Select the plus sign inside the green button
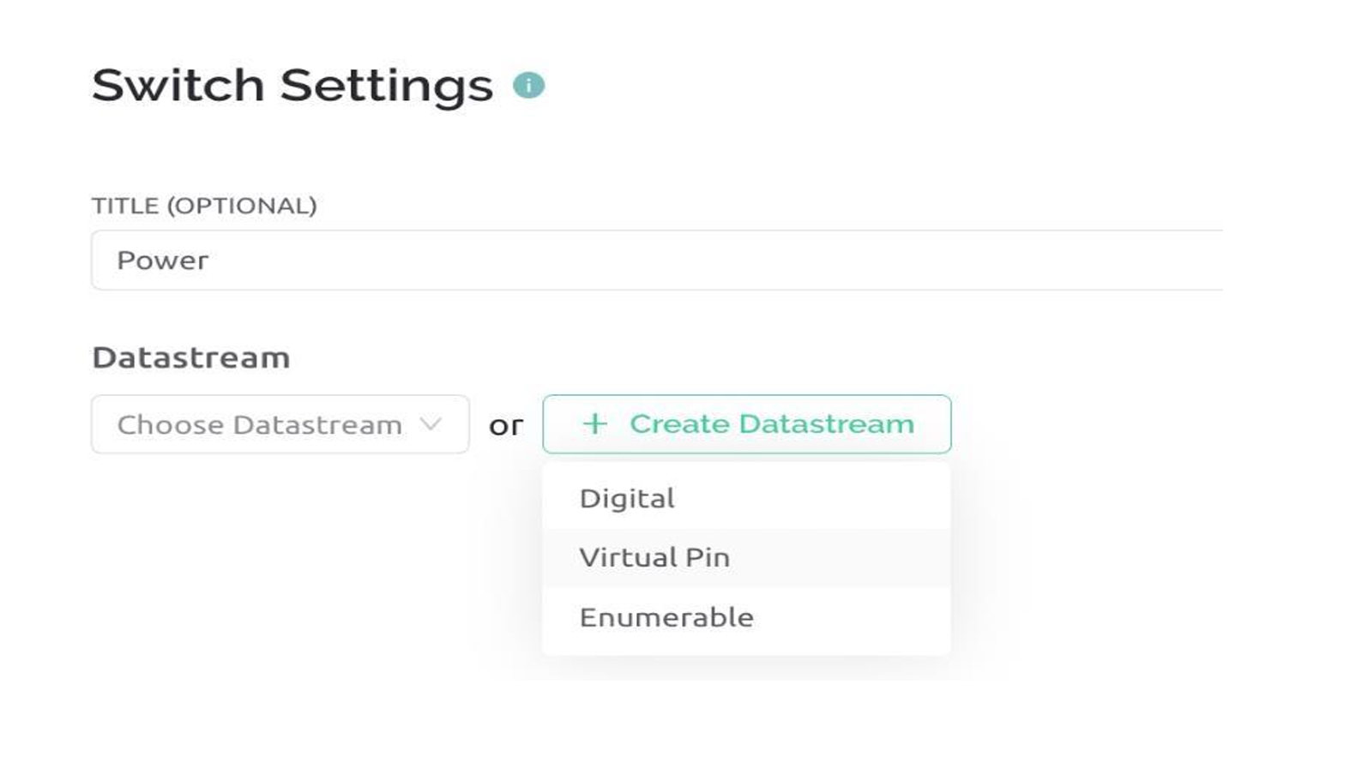This screenshot has width=1356, height=768. 595,424
